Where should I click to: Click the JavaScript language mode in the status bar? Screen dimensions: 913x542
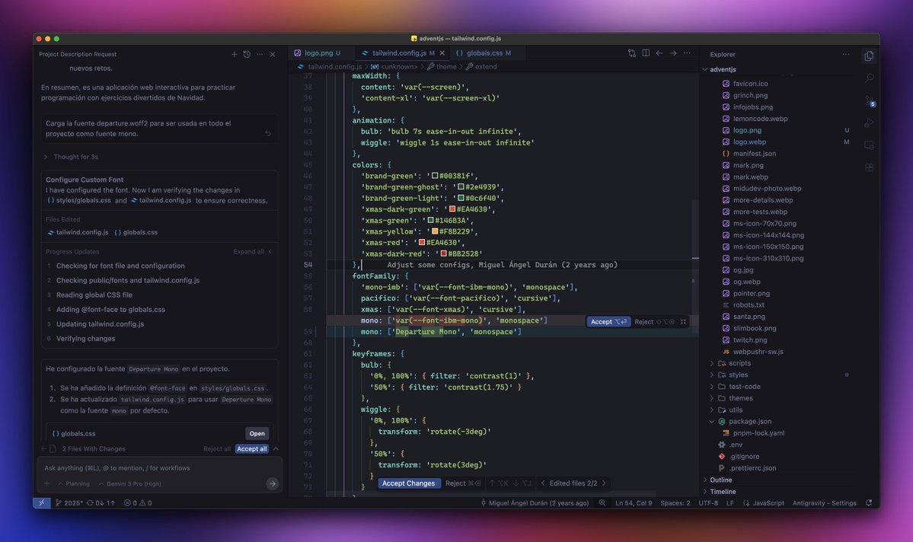(768, 502)
